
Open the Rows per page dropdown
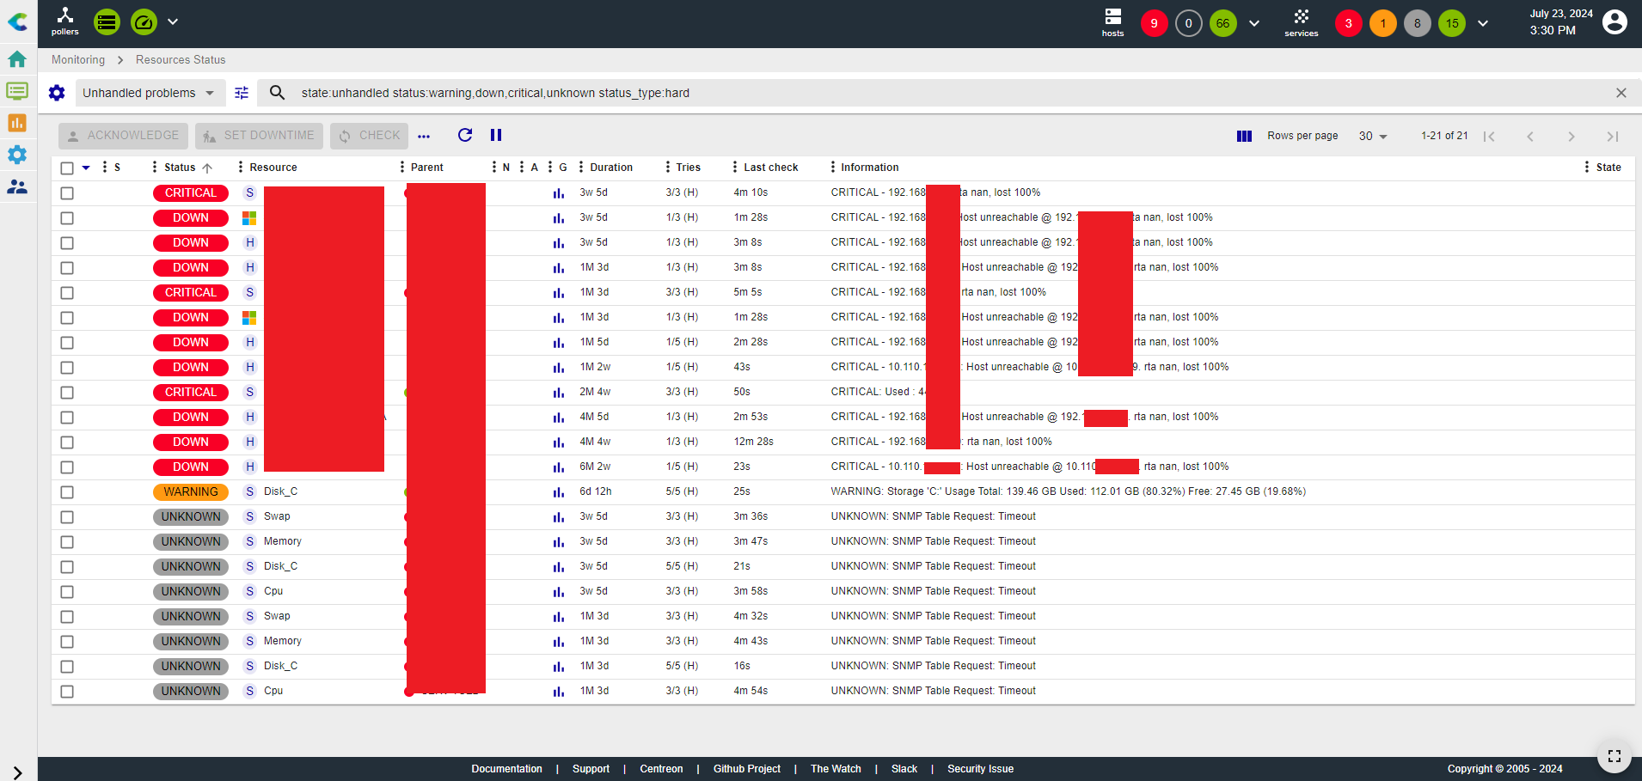coord(1373,136)
